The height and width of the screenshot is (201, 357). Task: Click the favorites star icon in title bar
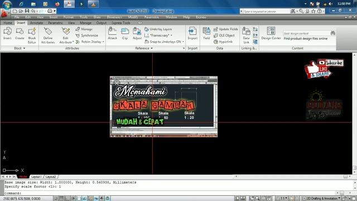pyautogui.click(x=313, y=11)
